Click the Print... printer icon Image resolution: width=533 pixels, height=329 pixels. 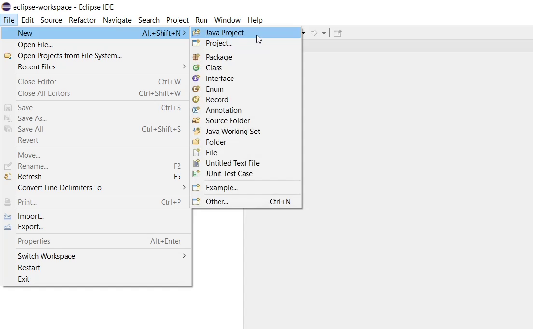click(x=8, y=202)
